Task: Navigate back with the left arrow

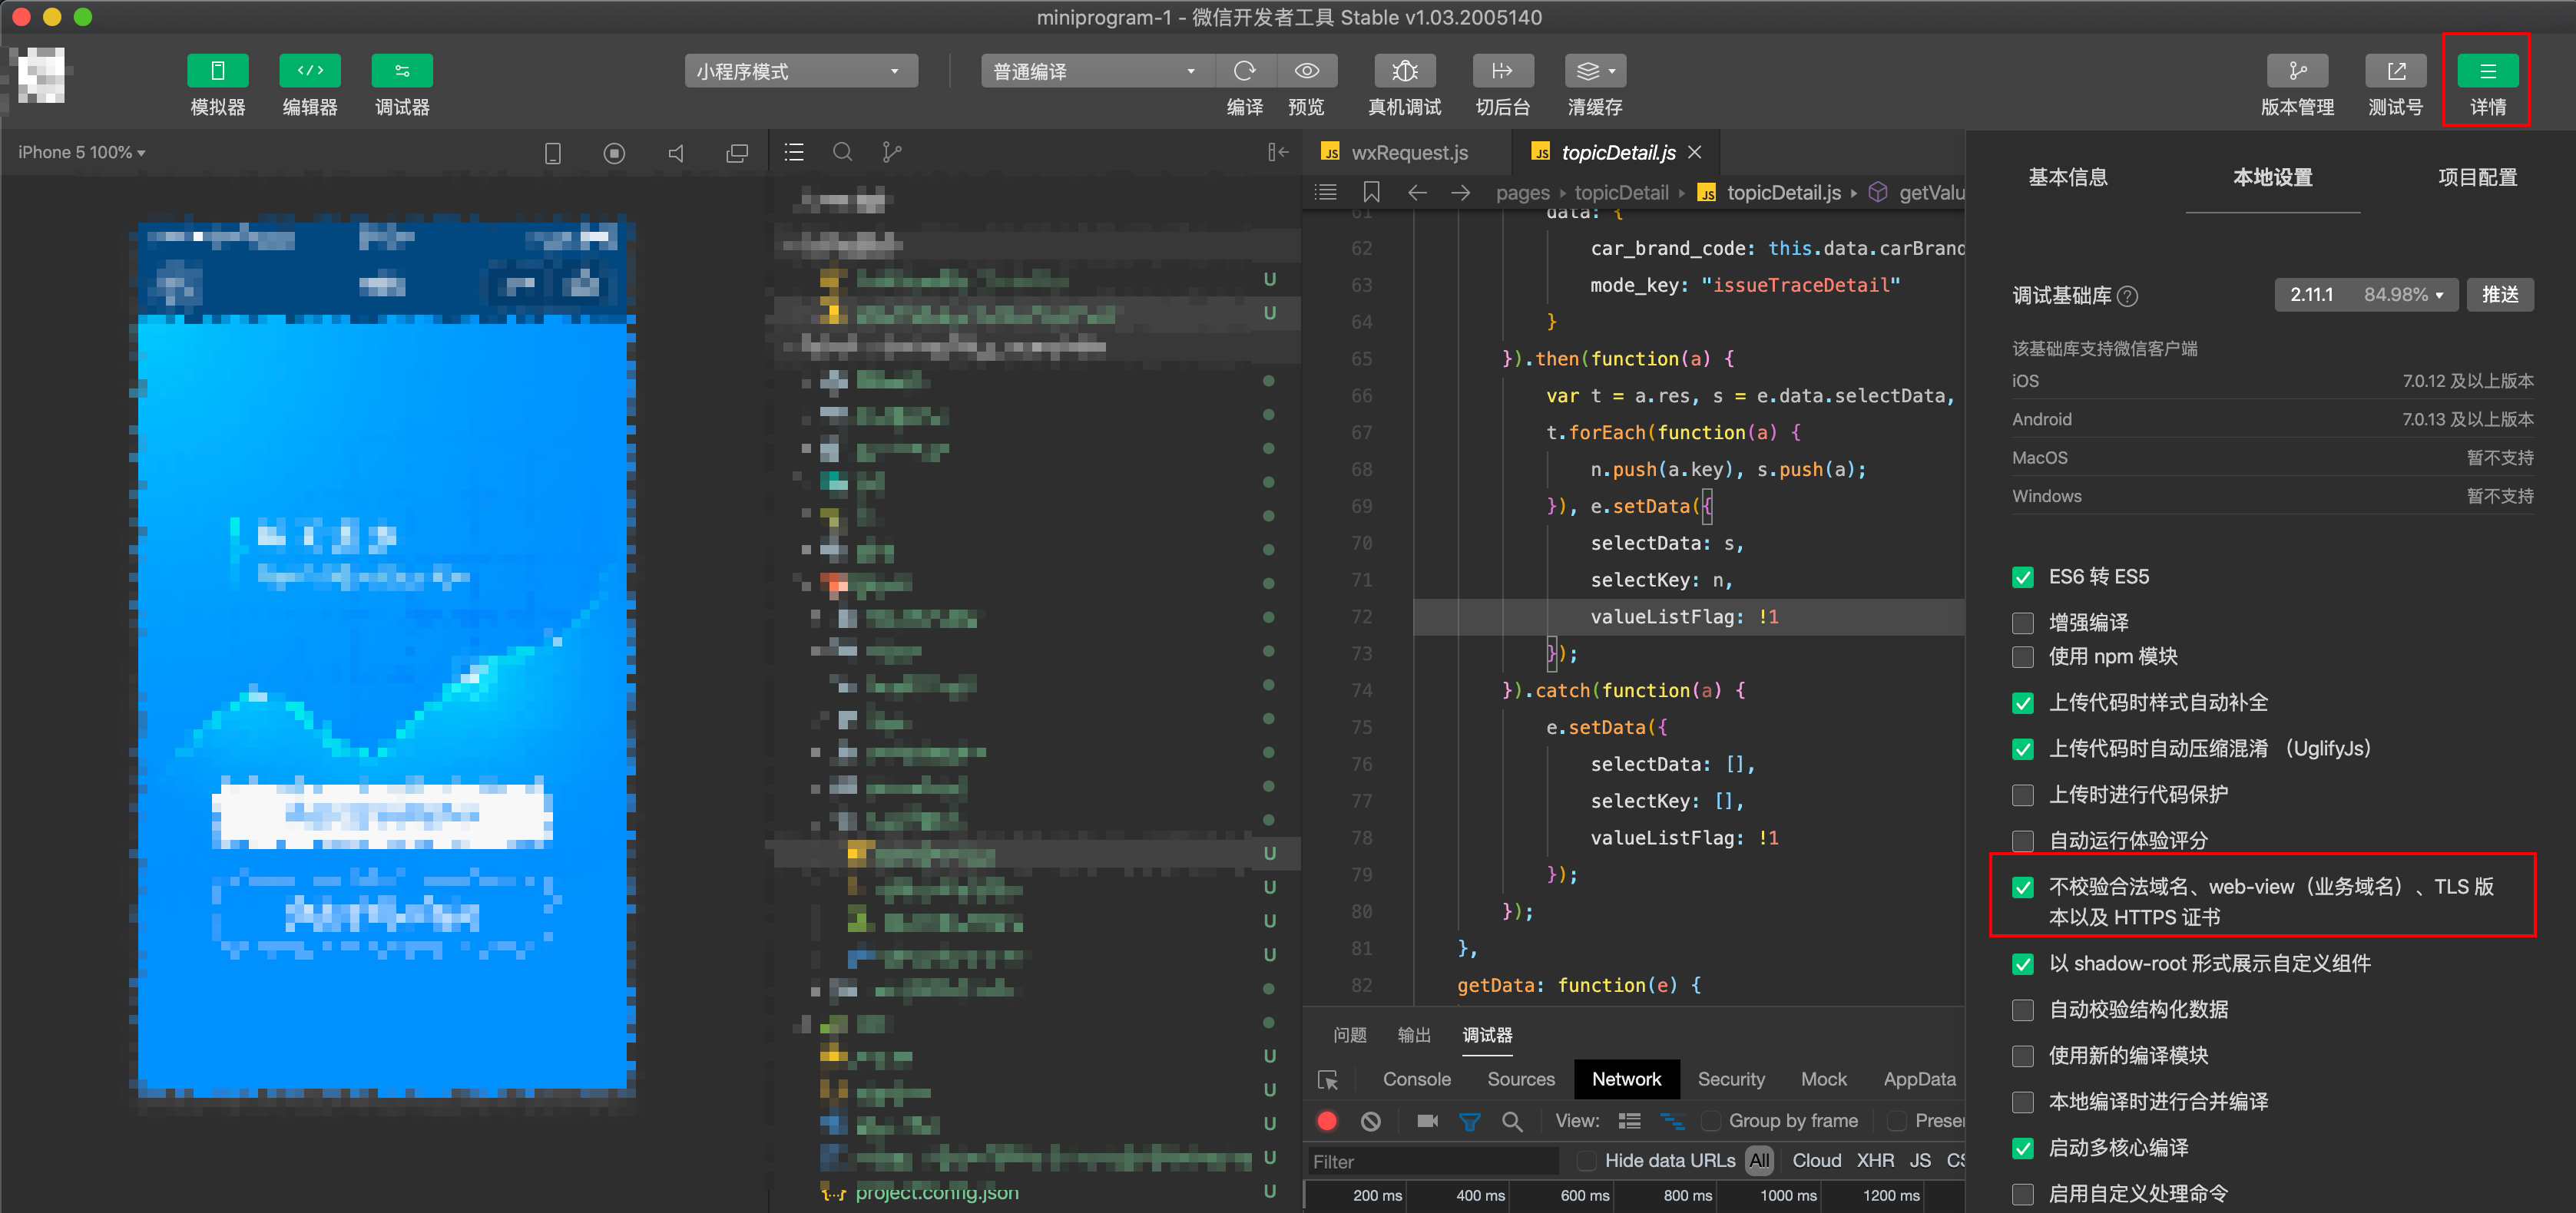Action: (x=1416, y=192)
